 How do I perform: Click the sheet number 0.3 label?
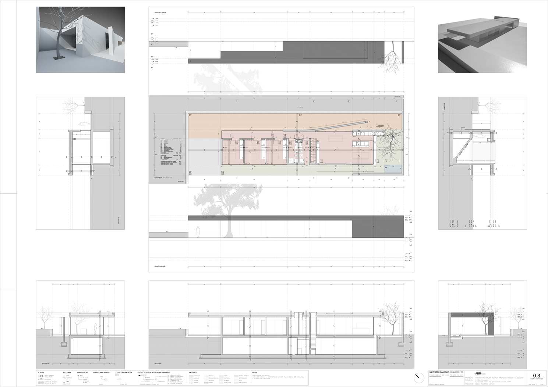point(537,375)
